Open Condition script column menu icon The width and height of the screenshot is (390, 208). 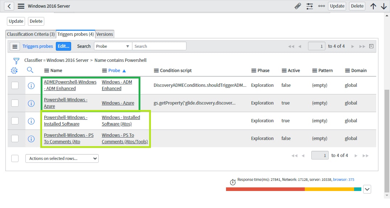click(156, 71)
